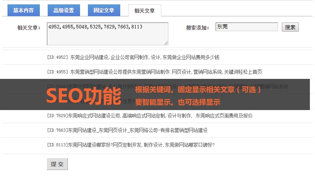Click banner text 要智能显示。也可选择显示
The width and height of the screenshot is (315, 185).
pos(177,102)
